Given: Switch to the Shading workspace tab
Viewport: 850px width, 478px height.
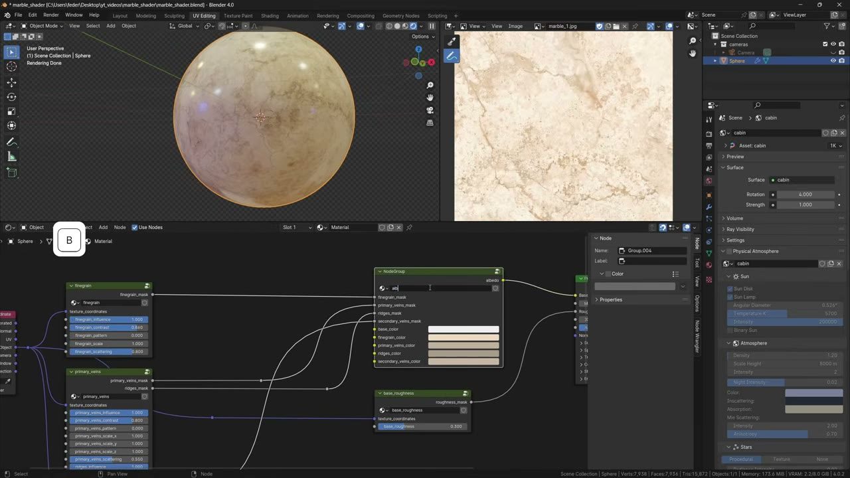Looking at the screenshot, I should click(x=270, y=15).
